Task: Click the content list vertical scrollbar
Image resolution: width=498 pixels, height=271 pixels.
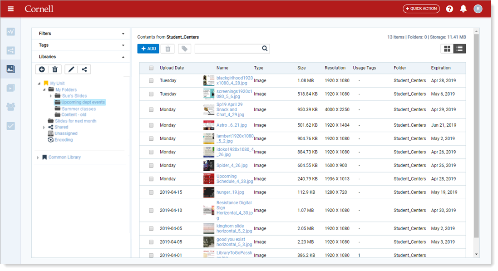Action: coord(476,136)
